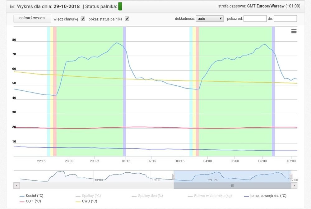This screenshot has height=209, width=311.
Task: Open the chart hamburger export menu
Action: pos(294,31)
